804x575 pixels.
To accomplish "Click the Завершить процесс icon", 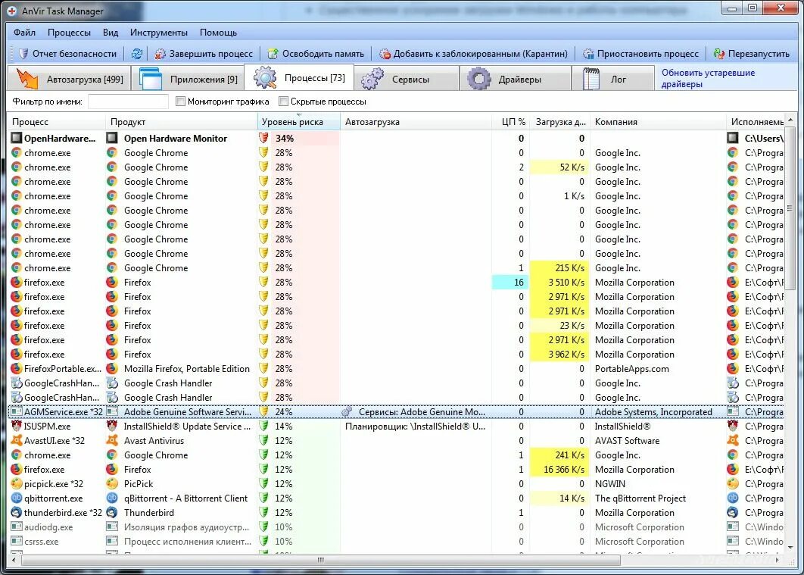I will 160,53.
